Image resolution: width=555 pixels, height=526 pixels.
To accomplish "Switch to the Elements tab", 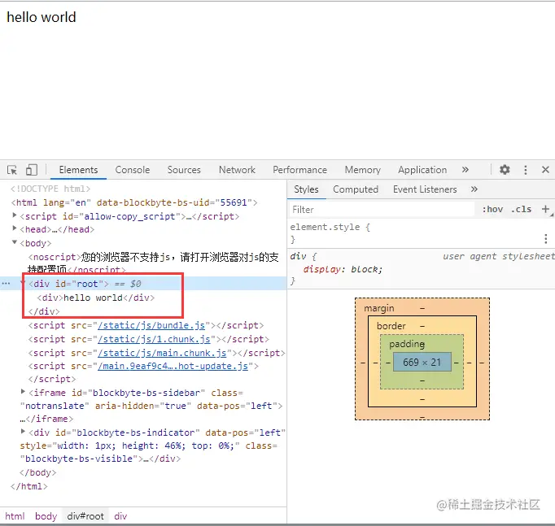I will tap(78, 170).
